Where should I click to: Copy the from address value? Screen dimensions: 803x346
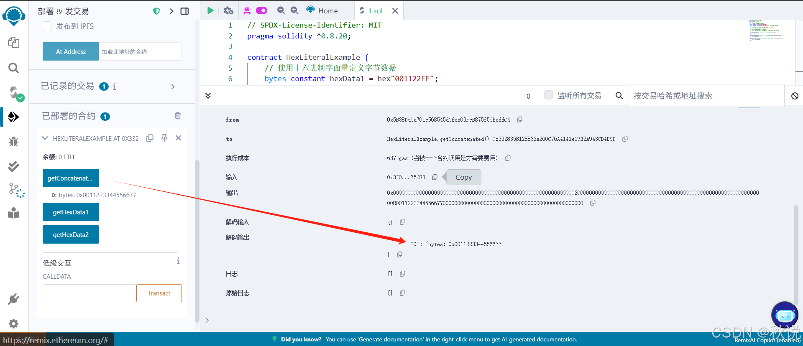coord(519,120)
